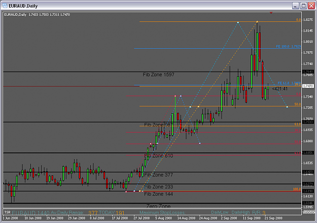Minimize the EURAUD,Daily chart window
Image resolution: width=317 pixels, height=223 pixels.
tap(295, 6)
